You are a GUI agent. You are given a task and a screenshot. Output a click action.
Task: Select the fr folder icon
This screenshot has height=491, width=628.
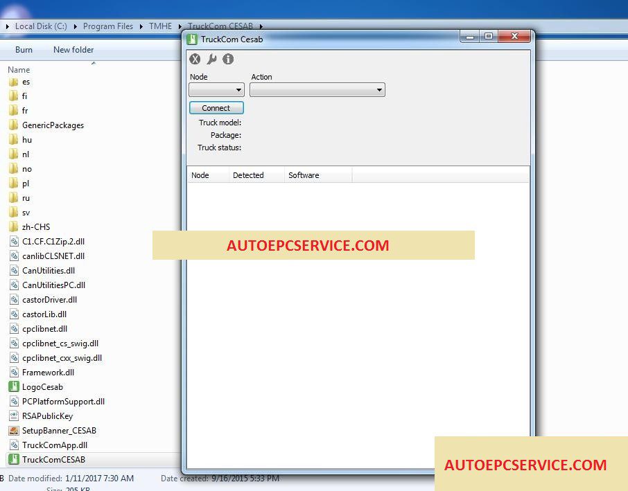(14, 110)
